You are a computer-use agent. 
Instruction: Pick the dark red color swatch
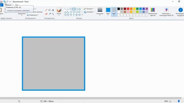tap(125, 9)
